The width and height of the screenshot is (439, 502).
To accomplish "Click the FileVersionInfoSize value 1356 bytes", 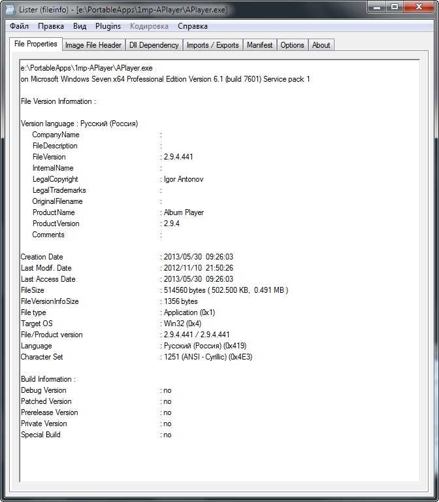I will [180, 301].
